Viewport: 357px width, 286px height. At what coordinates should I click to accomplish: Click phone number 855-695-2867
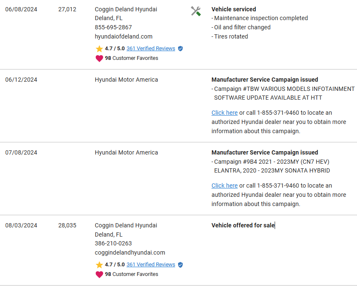[x=113, y=27]
